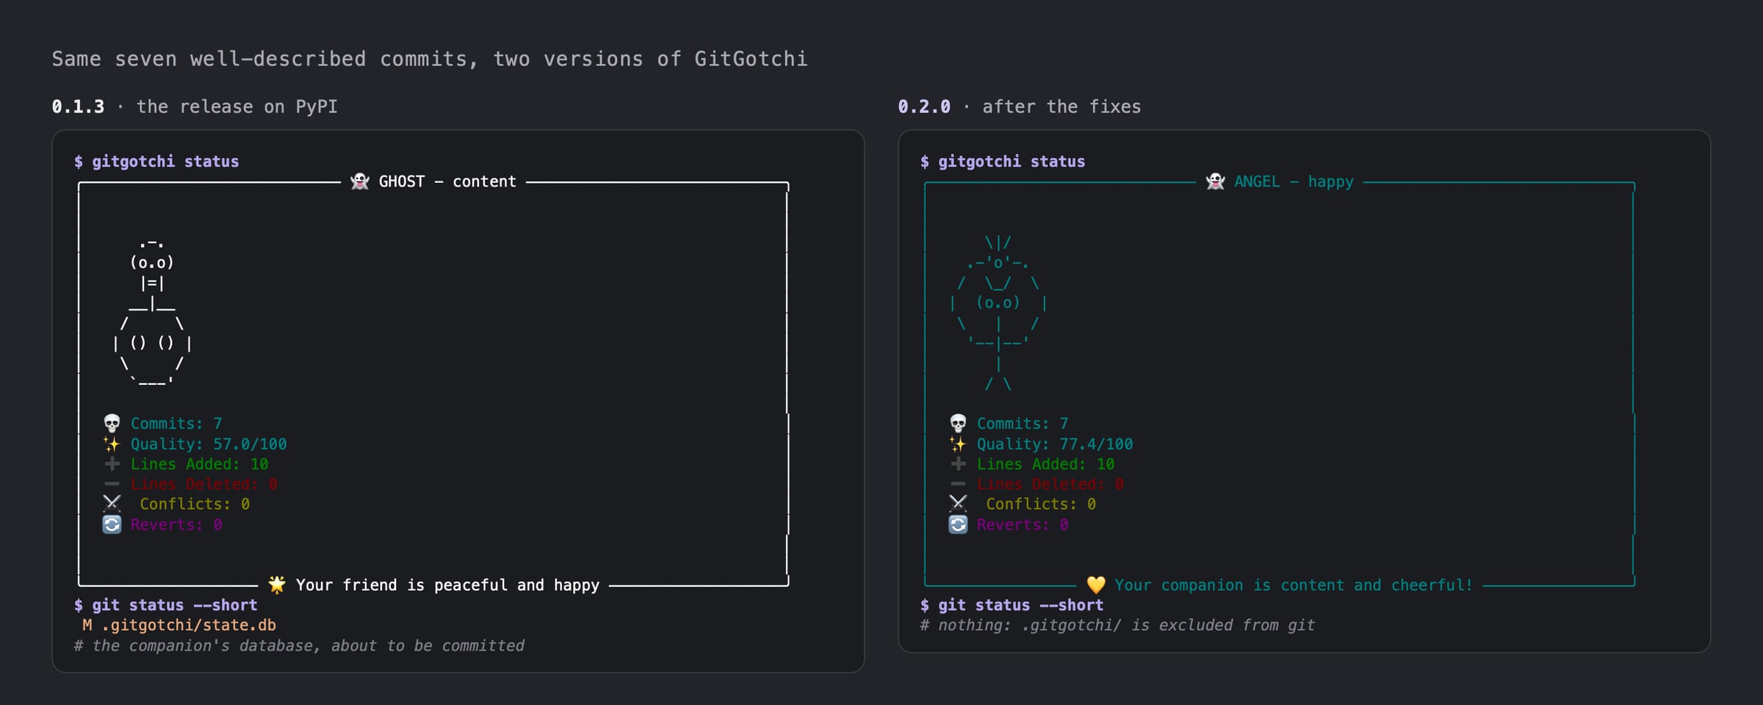
Task: Click comment '# the companion's database, about to be committed'
Action: tap(299, 646)
